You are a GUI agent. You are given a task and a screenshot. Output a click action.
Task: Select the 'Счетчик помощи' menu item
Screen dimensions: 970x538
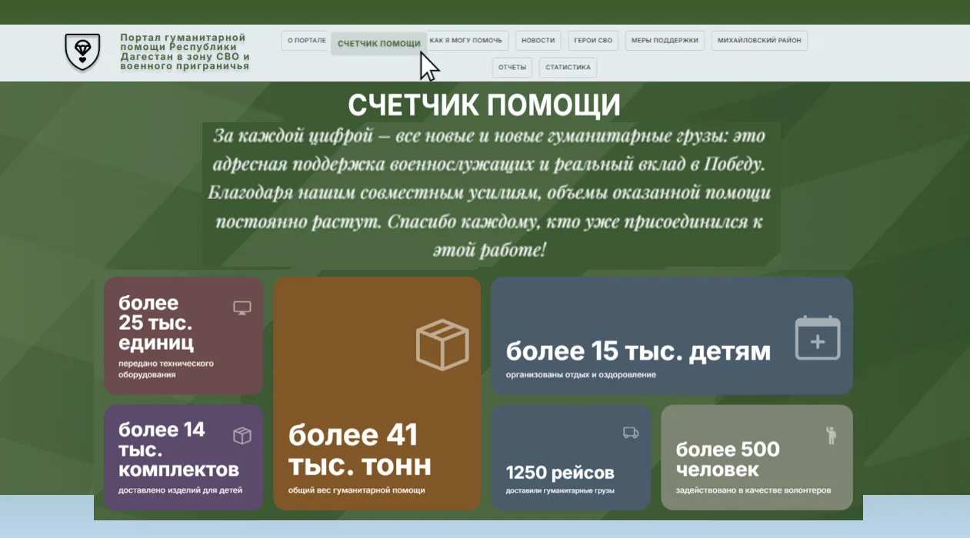[378, 44]
